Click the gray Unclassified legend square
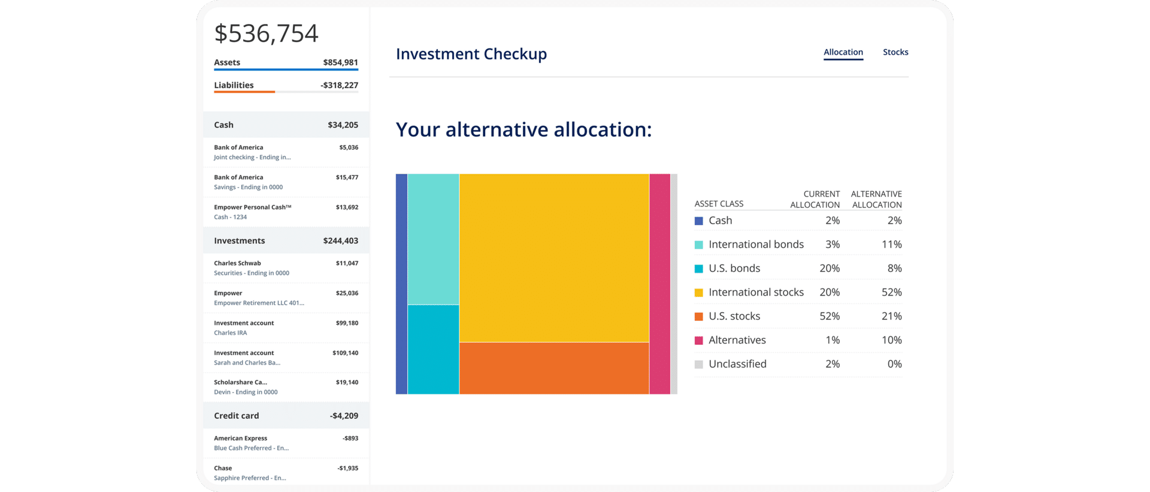 pos(698,364)
